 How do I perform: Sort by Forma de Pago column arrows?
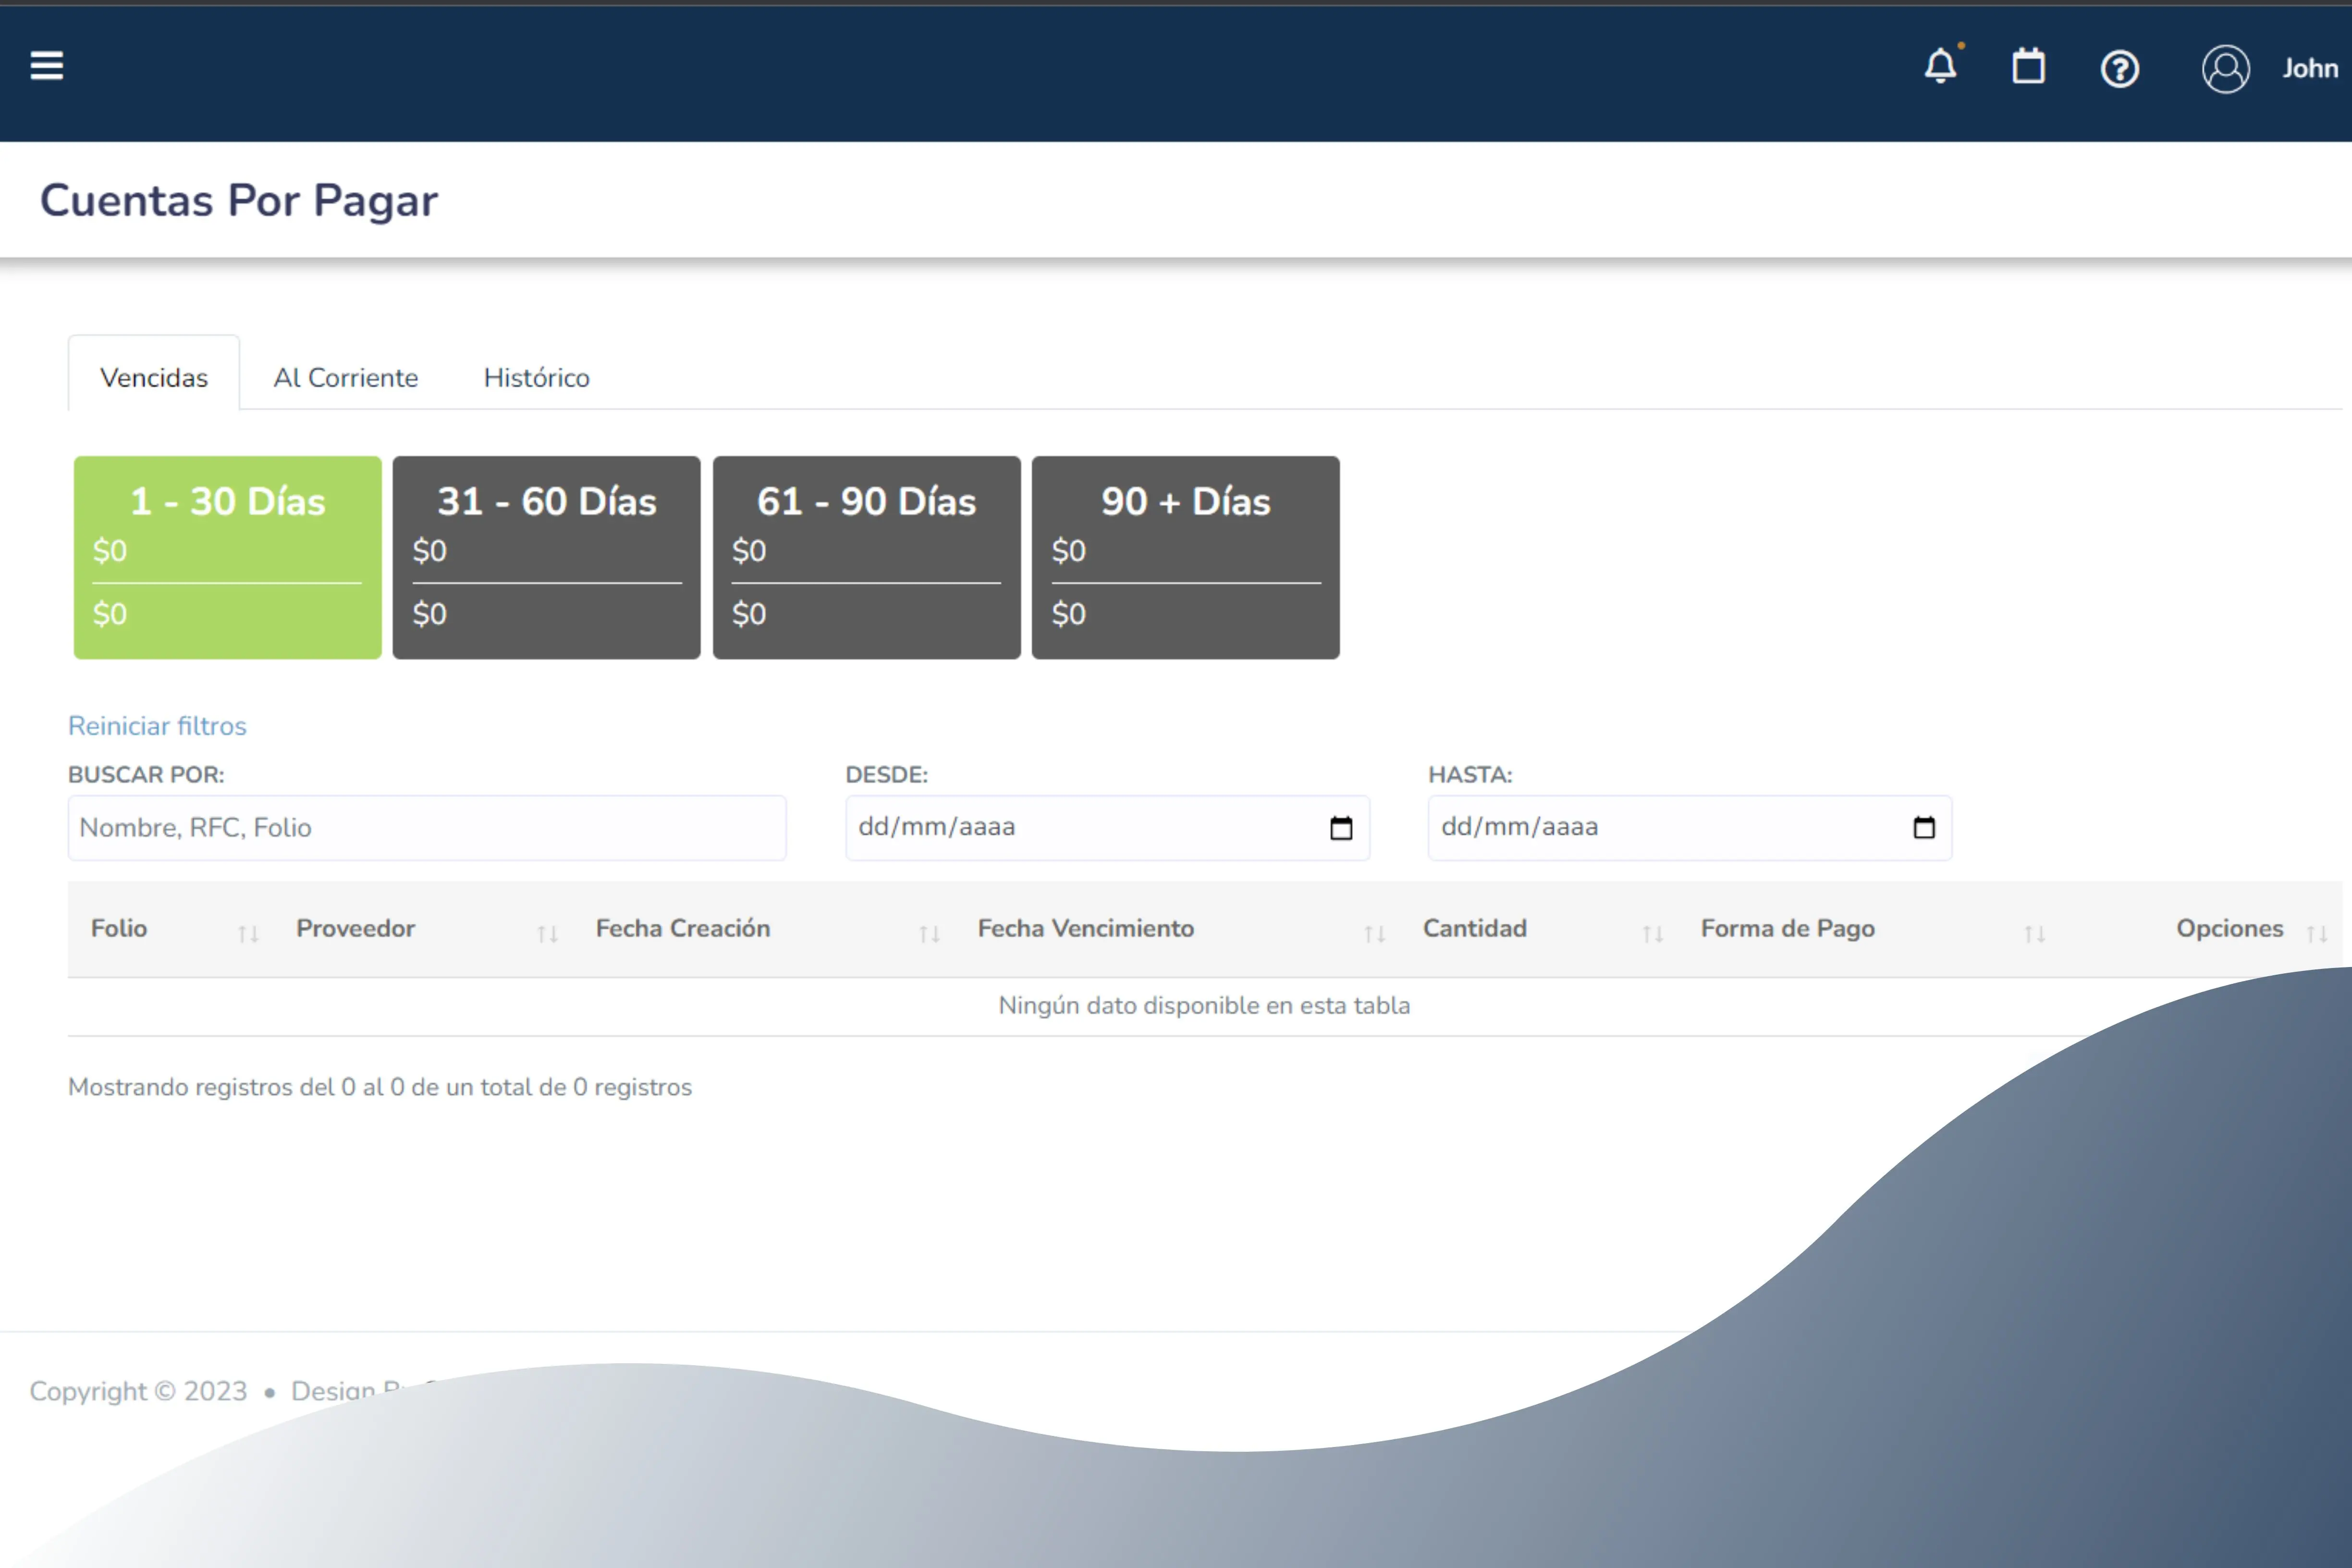click(2034, 933)
